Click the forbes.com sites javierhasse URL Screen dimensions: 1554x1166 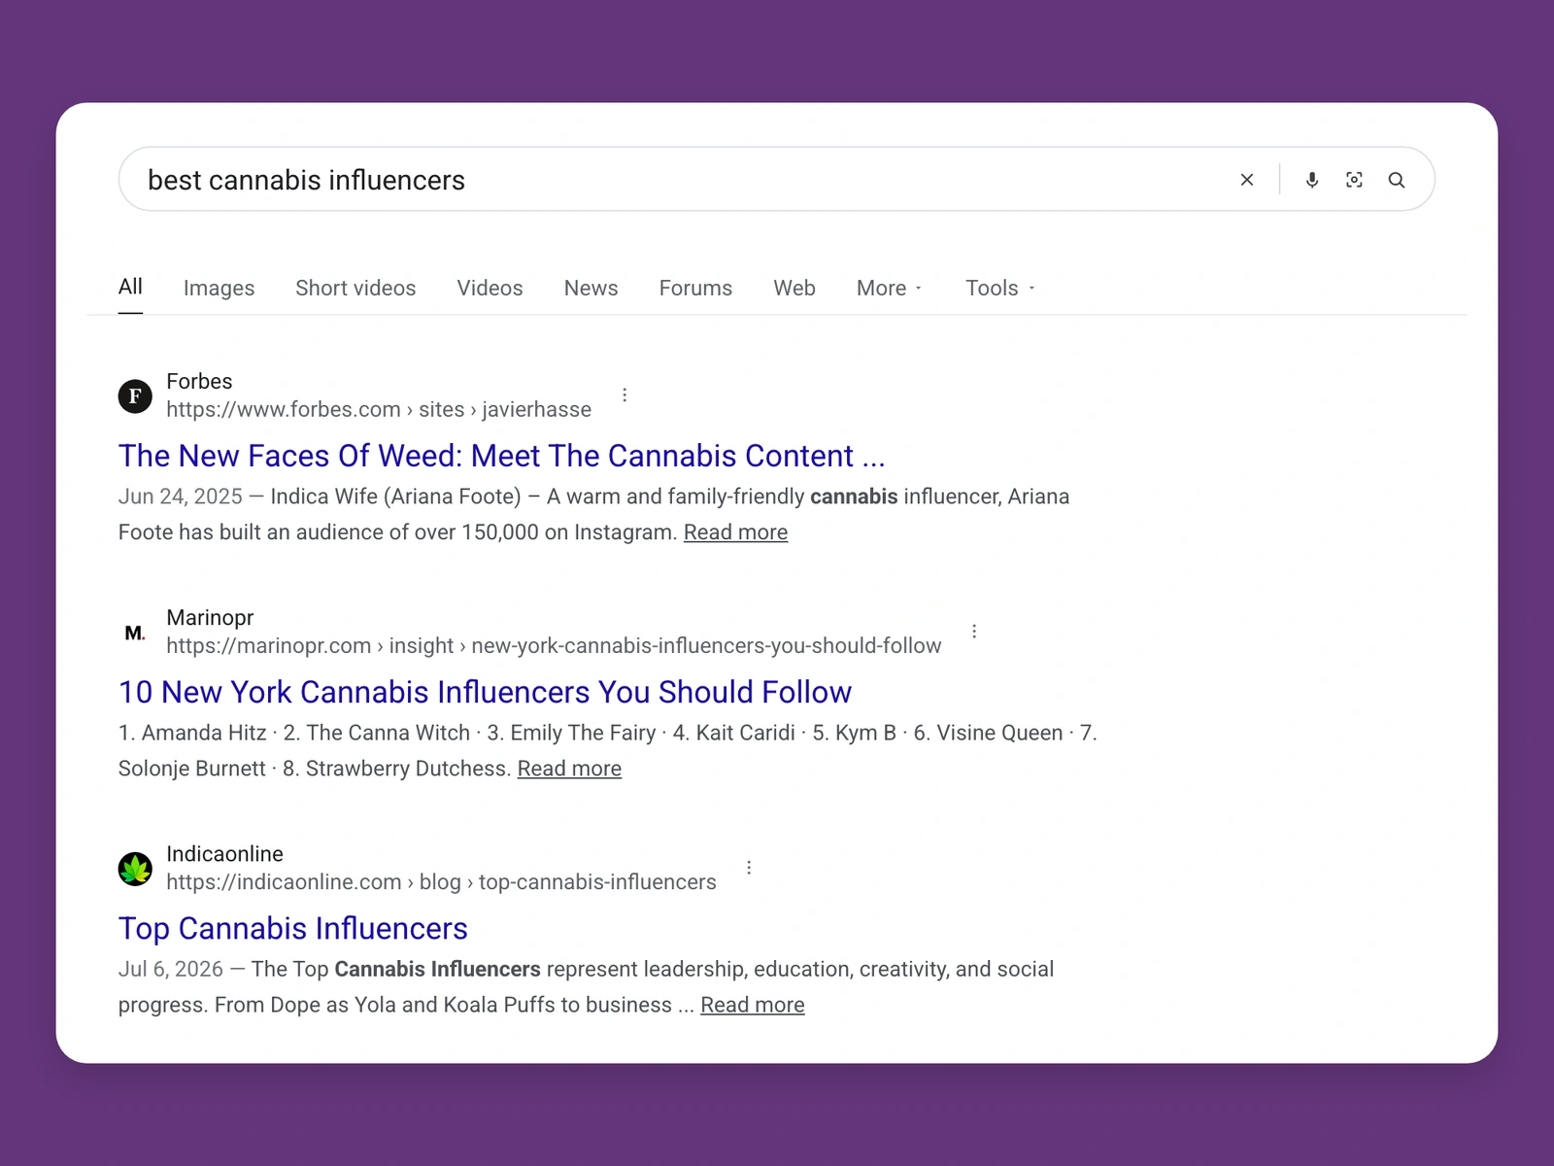point(378,409)
